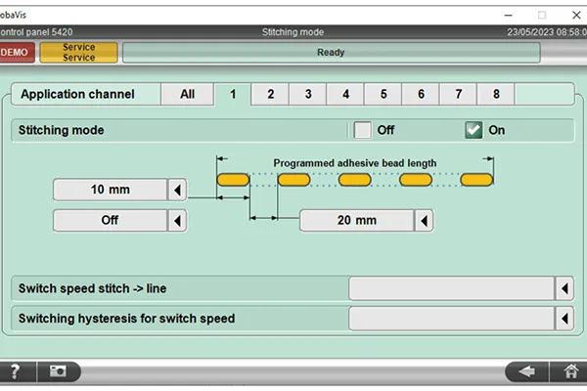Click the arrow beside 10 mm field
Screen dimensions: 587x391
click(x=177, y=190)
